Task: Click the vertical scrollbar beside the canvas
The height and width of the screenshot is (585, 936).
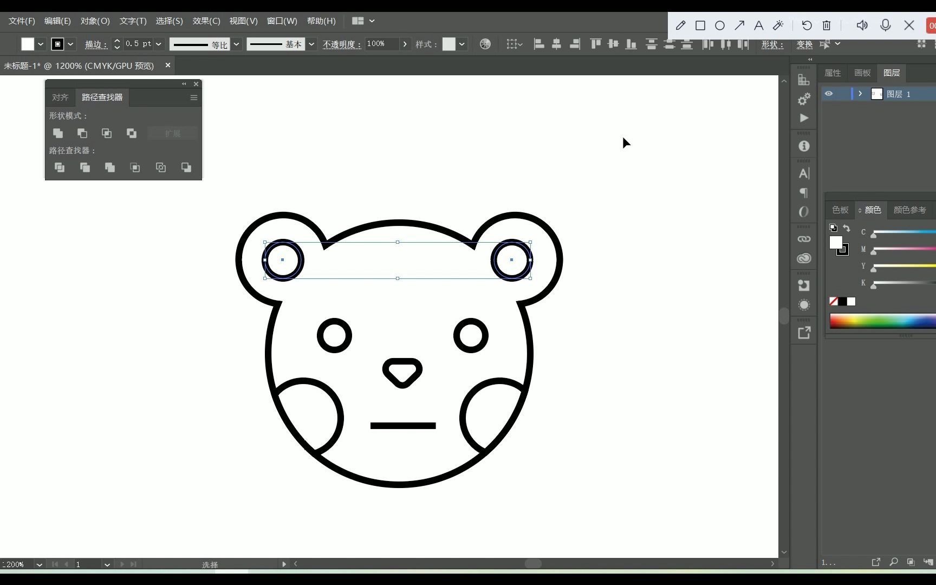Action: point(784,317)
